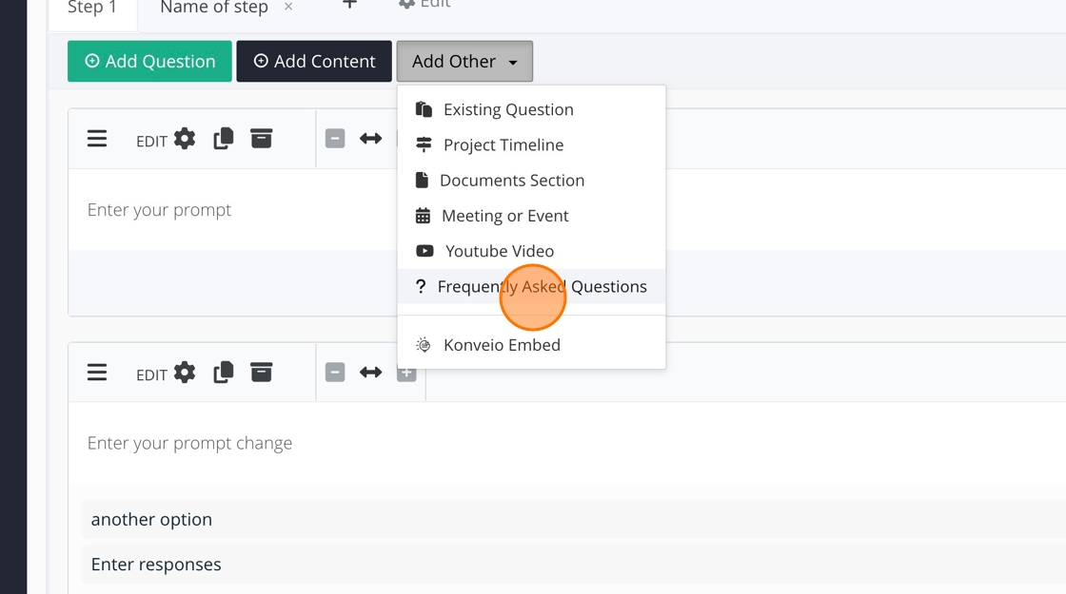
Task: Switch to the Step 1 tab
Action: point(92,9)
